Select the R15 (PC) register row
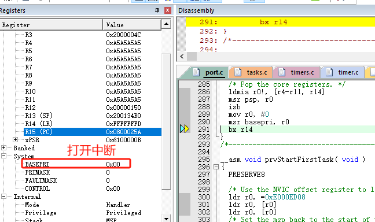This screenshot has width=375, height=222. pos(93,132)
